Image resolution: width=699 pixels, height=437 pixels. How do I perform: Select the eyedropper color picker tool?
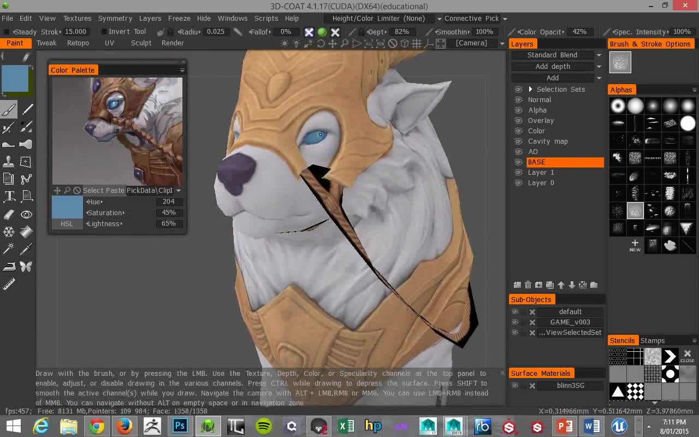pos(26,249)
